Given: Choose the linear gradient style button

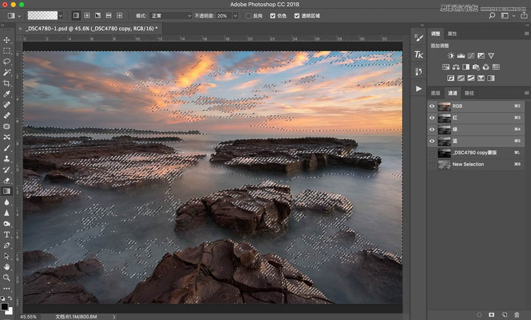Looking at the screenshot, I should coord(76,15).
